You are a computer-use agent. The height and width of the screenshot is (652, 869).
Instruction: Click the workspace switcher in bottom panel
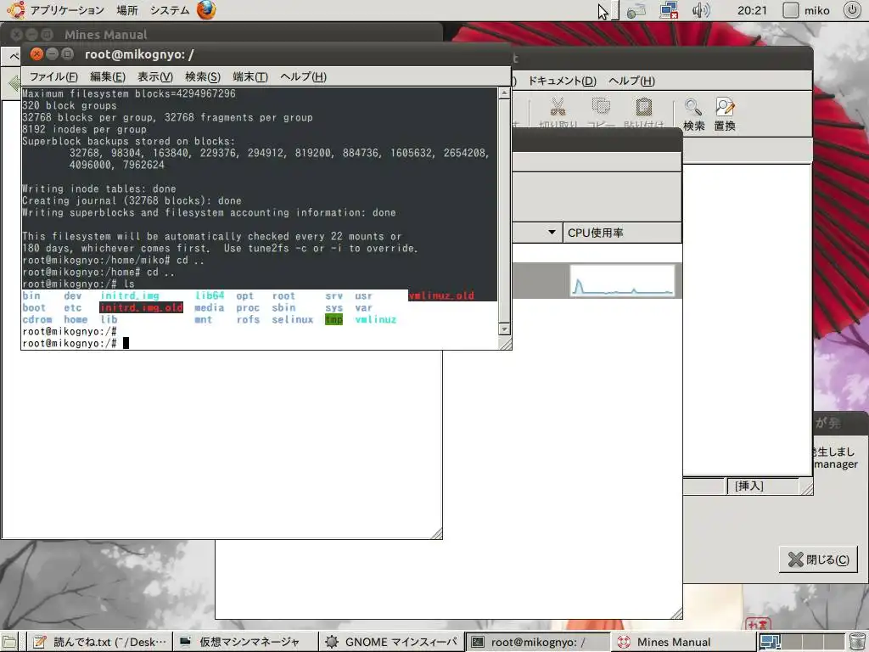[801, 642]
